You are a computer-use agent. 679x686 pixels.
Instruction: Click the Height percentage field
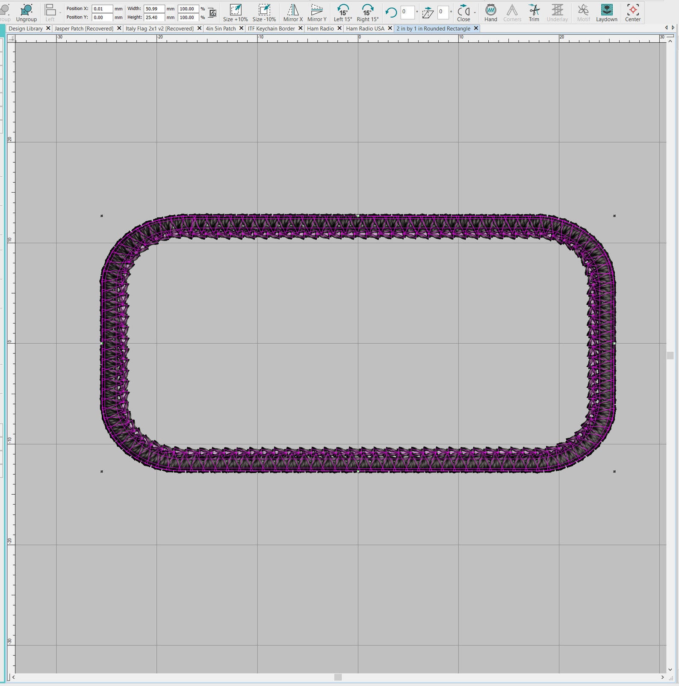[x=188, y=18]
